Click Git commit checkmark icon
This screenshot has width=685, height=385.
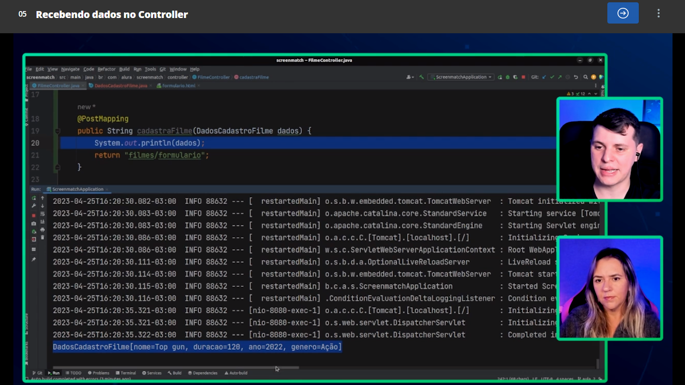pyautogui.click(x=552, y=77)
